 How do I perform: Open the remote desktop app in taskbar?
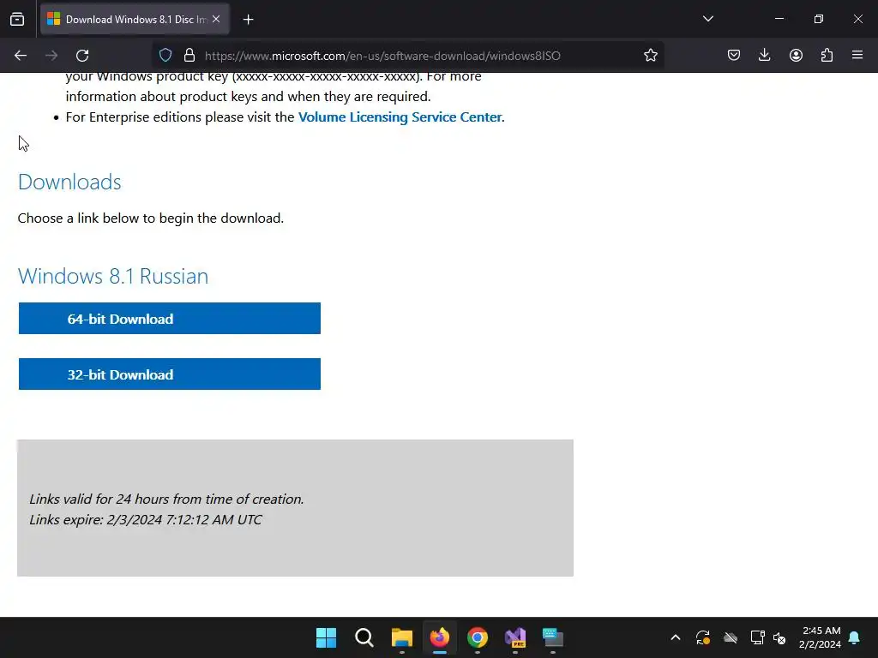click(553, 637)
